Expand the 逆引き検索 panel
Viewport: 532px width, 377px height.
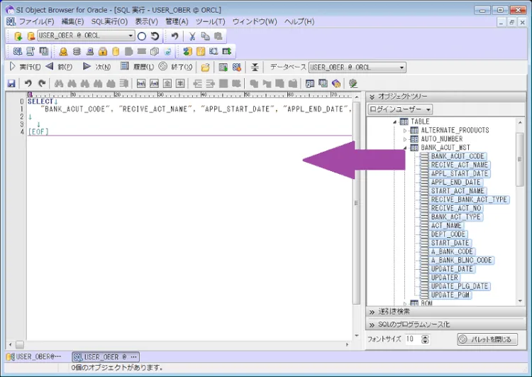coord(445,312)
